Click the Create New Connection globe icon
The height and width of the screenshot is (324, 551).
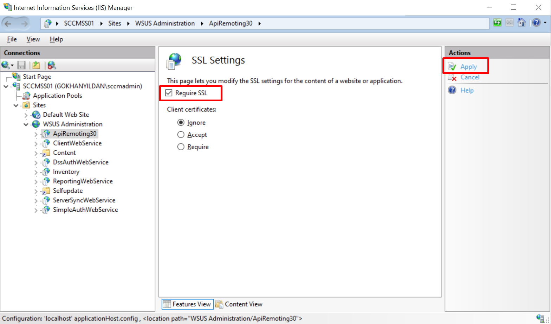pos(5,65)
